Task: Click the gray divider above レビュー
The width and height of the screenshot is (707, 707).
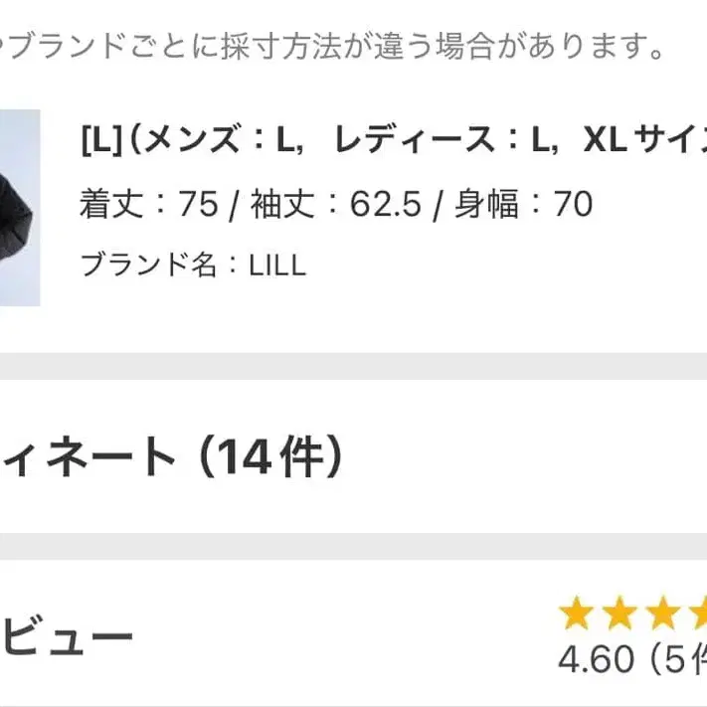Action: (353, 547)
